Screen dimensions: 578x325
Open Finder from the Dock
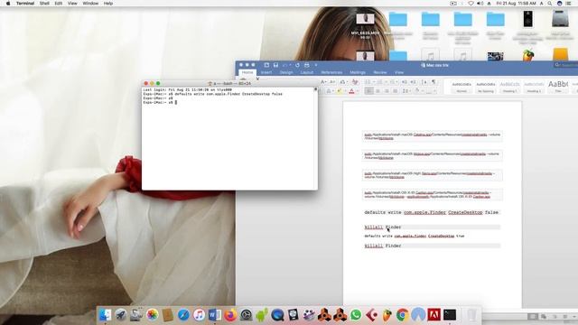tap(105, 315)
